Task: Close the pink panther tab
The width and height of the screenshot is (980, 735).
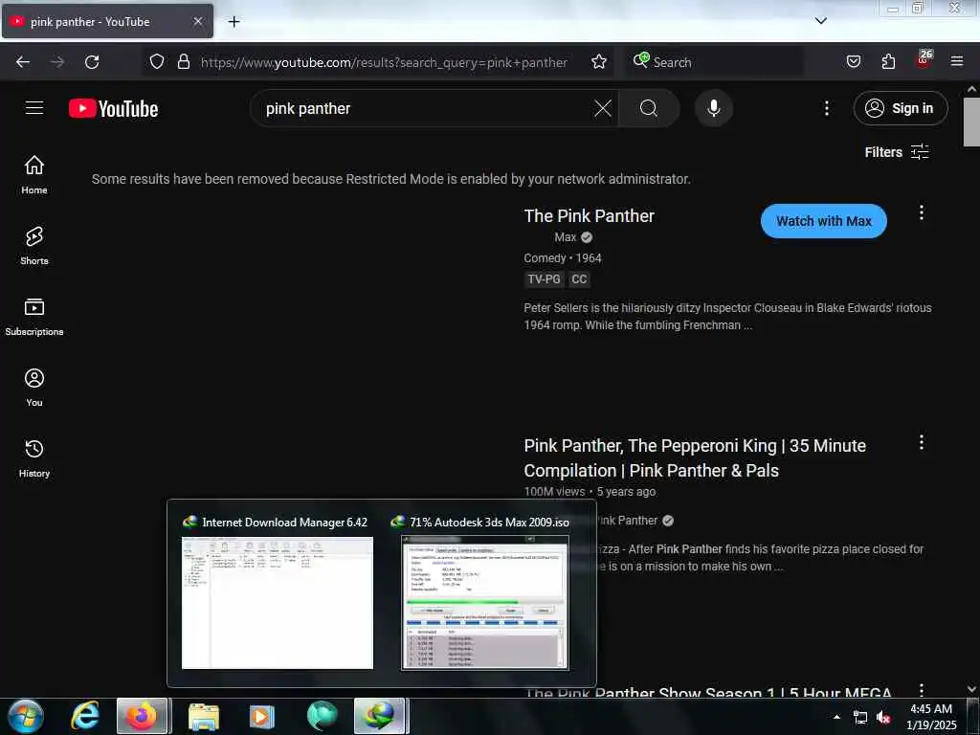Action: tap(197, 21)
